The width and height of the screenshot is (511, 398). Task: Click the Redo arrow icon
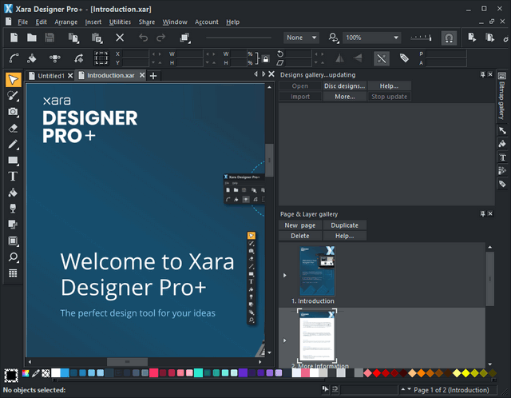click(x=160, y=38)
